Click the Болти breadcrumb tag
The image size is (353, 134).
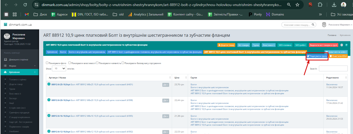(x=63, y=52)
